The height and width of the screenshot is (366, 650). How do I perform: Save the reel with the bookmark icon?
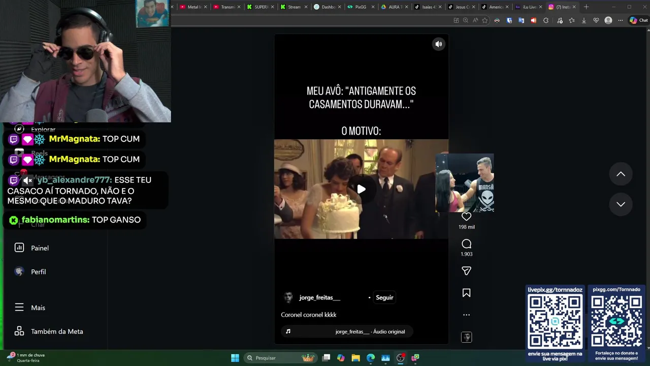coord(466,293)
